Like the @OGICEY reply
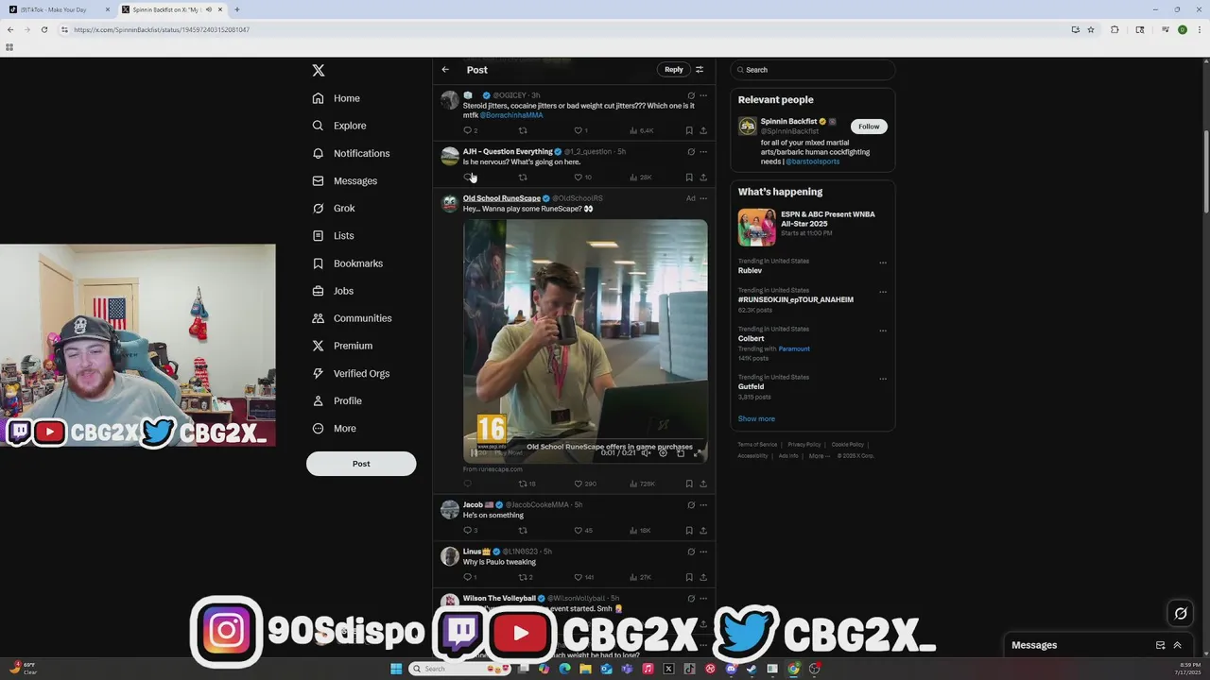Screen dimensions: 1210x680 [x=579, y=130]
